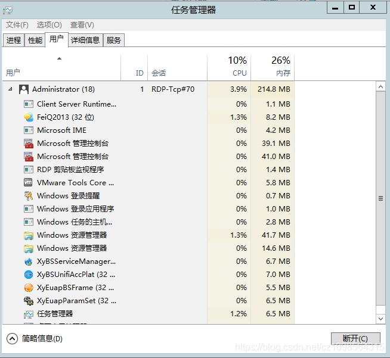Click the XyBSUnifiAccPlat blue icon
This screenshot has width=390, height=358.
coord(29,275)
